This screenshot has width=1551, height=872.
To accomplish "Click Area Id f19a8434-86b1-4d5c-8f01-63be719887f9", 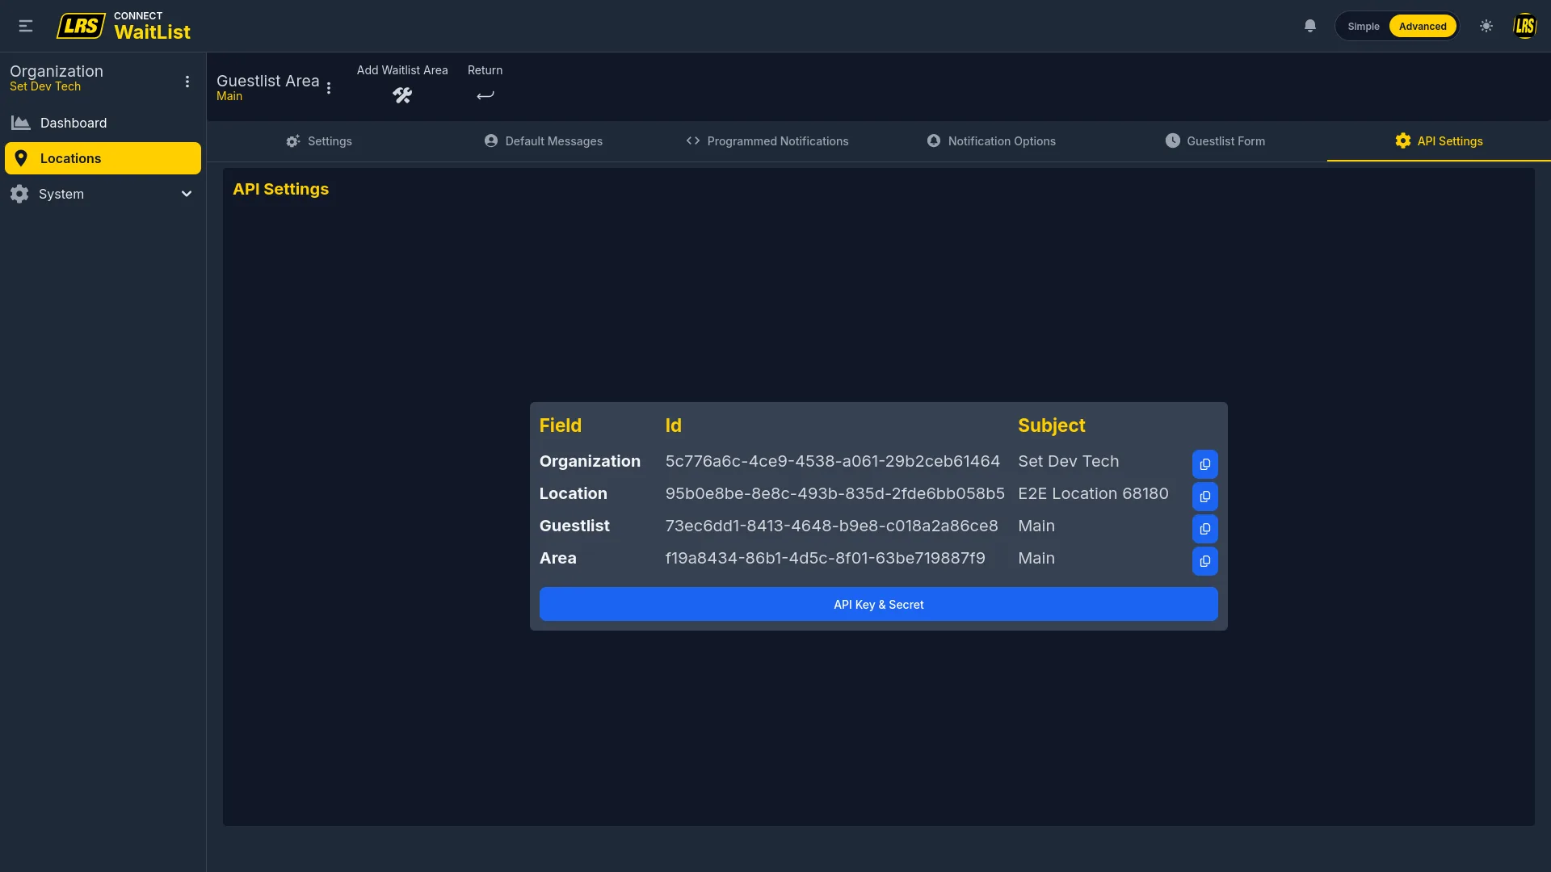I will pos(826,558).
